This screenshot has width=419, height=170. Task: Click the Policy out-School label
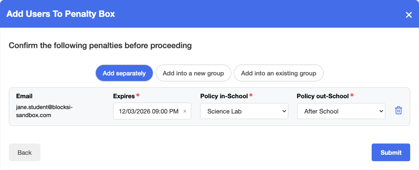[322, 96]
